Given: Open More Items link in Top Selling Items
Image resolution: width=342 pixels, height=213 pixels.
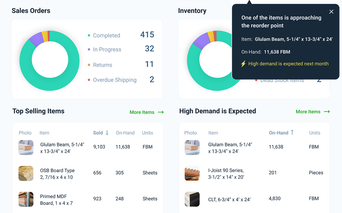Looking at the screenshot, I should 142,112.
